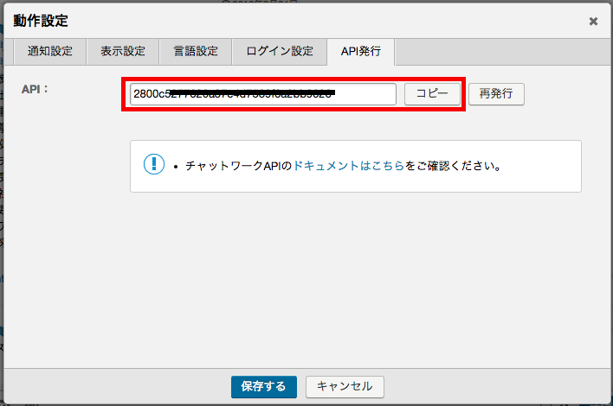
Task: Click the blue exclamation info icon
Action: (x=153, y=164)
